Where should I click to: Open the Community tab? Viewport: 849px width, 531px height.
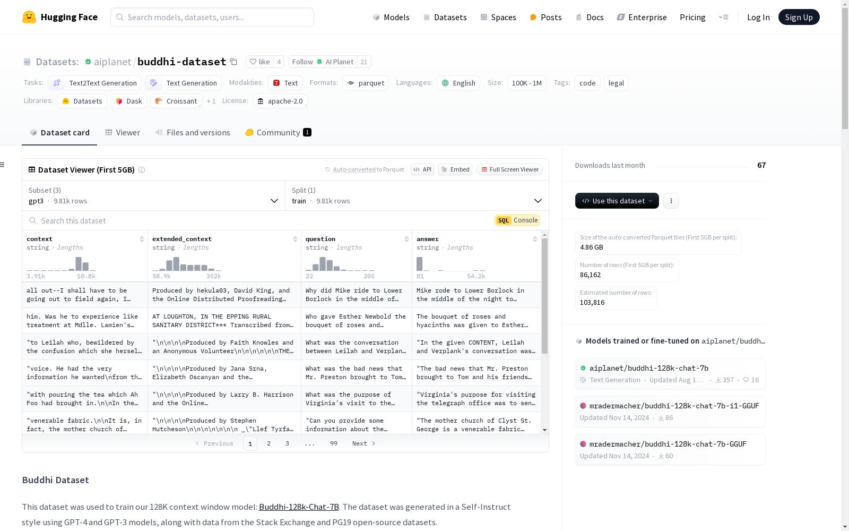pos(278,133)
